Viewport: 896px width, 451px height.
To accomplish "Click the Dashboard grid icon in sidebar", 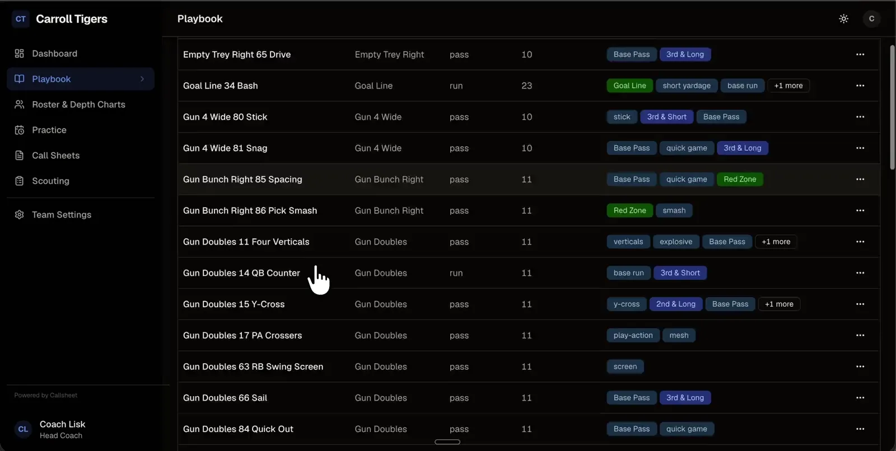I will (x=19, y=54).
